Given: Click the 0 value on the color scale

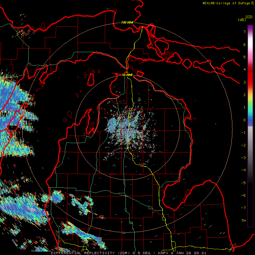Looking at the screenshot, I should [x=245, y=120].
